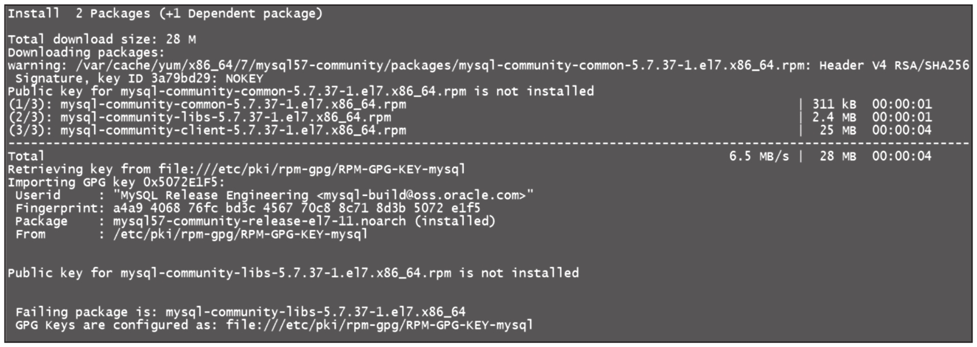Click the mysql-community-libs (2/3) download line
Viewport: 977px width, 347px height.
click(200, 117)
